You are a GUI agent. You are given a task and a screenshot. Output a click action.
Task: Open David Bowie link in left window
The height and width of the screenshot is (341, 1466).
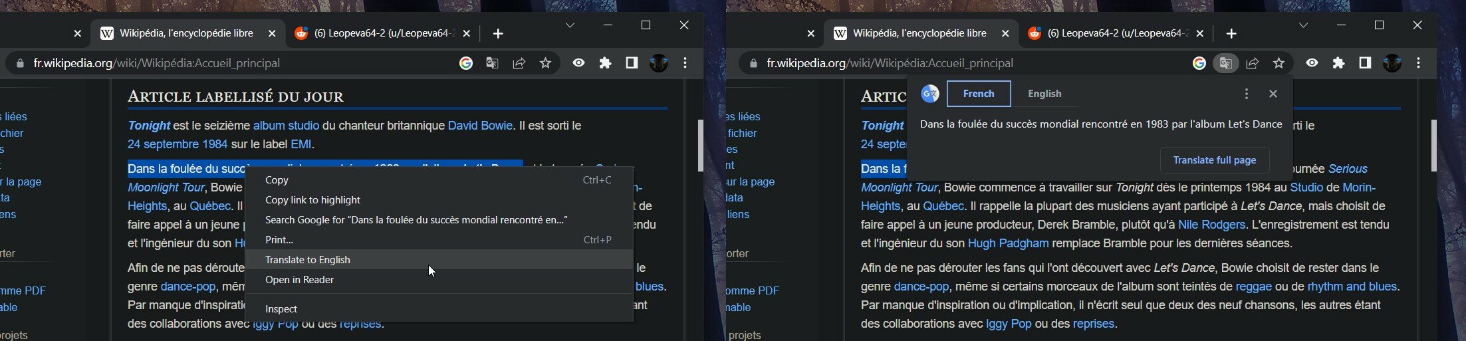pyautogui.click(x=480, y=125)
